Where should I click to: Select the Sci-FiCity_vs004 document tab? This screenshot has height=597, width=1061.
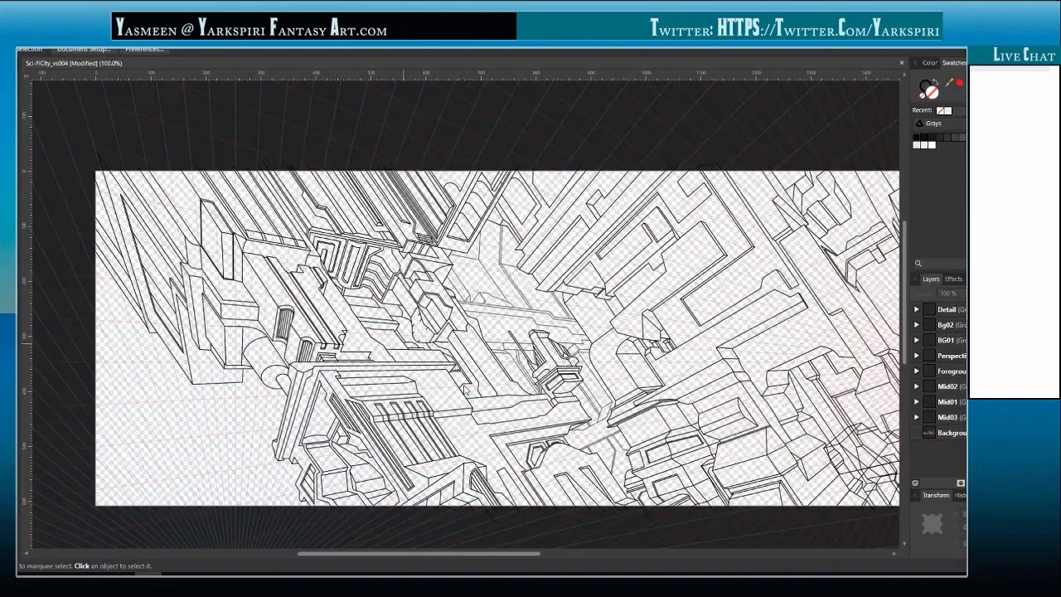[x=73, y=64]
